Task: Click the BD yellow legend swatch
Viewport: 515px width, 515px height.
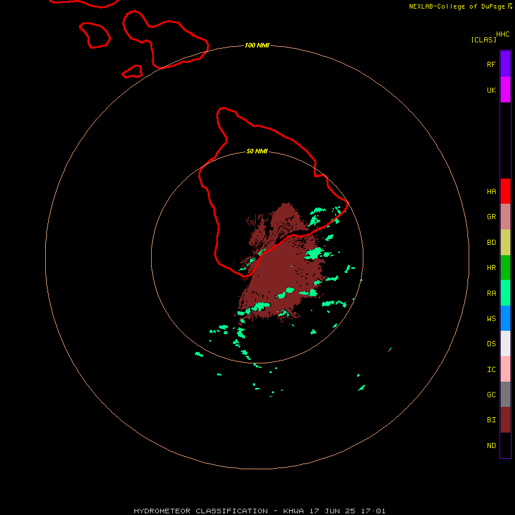Action: coord(505,242)
